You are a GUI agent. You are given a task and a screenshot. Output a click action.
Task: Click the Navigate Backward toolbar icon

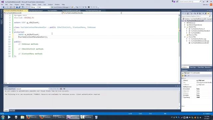click(3, 7)
